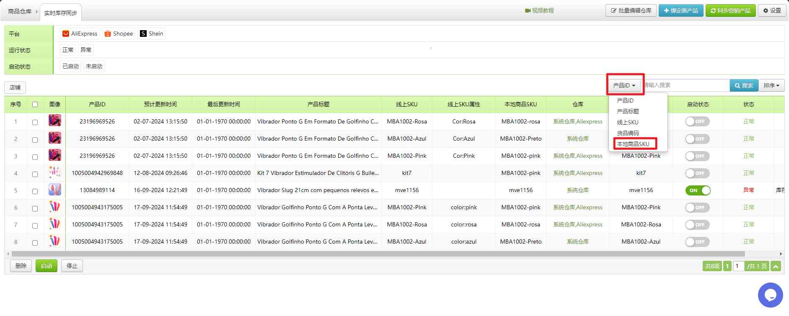The width and height of the screenshot is (789, 316).
Task: Select the Shein platform filter
Action: [x=151, y=33]
